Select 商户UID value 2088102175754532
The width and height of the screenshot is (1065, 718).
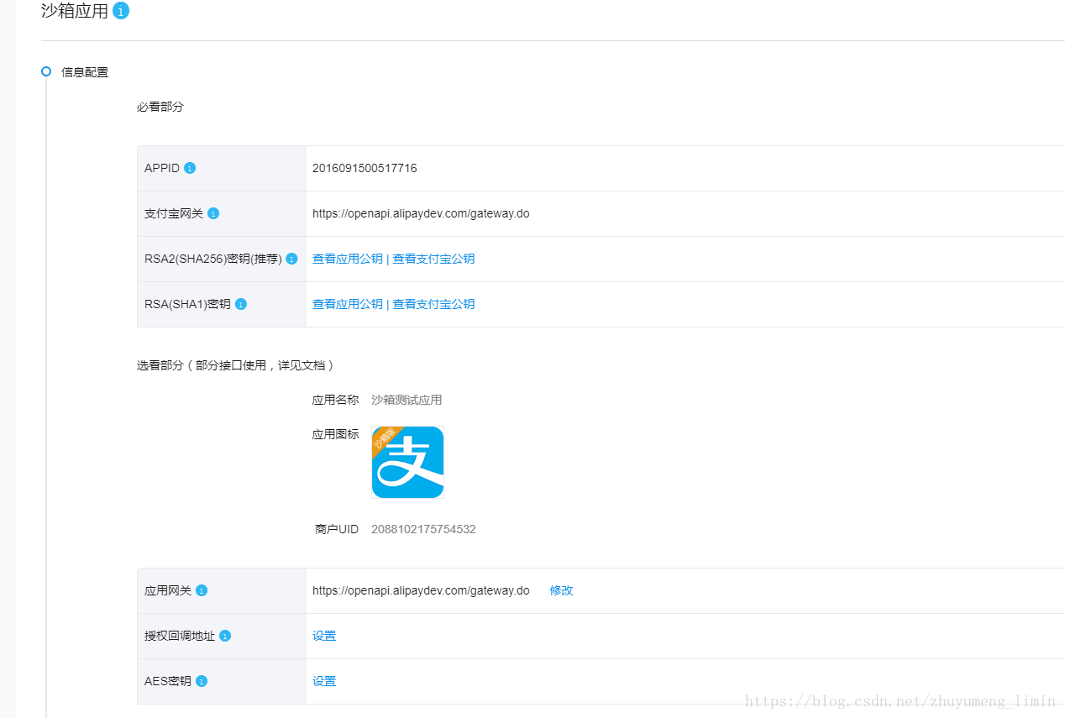point(423,529)
